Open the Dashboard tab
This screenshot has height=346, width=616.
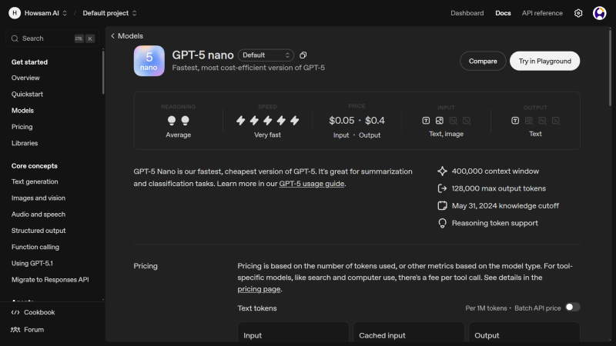click(467, 13)
